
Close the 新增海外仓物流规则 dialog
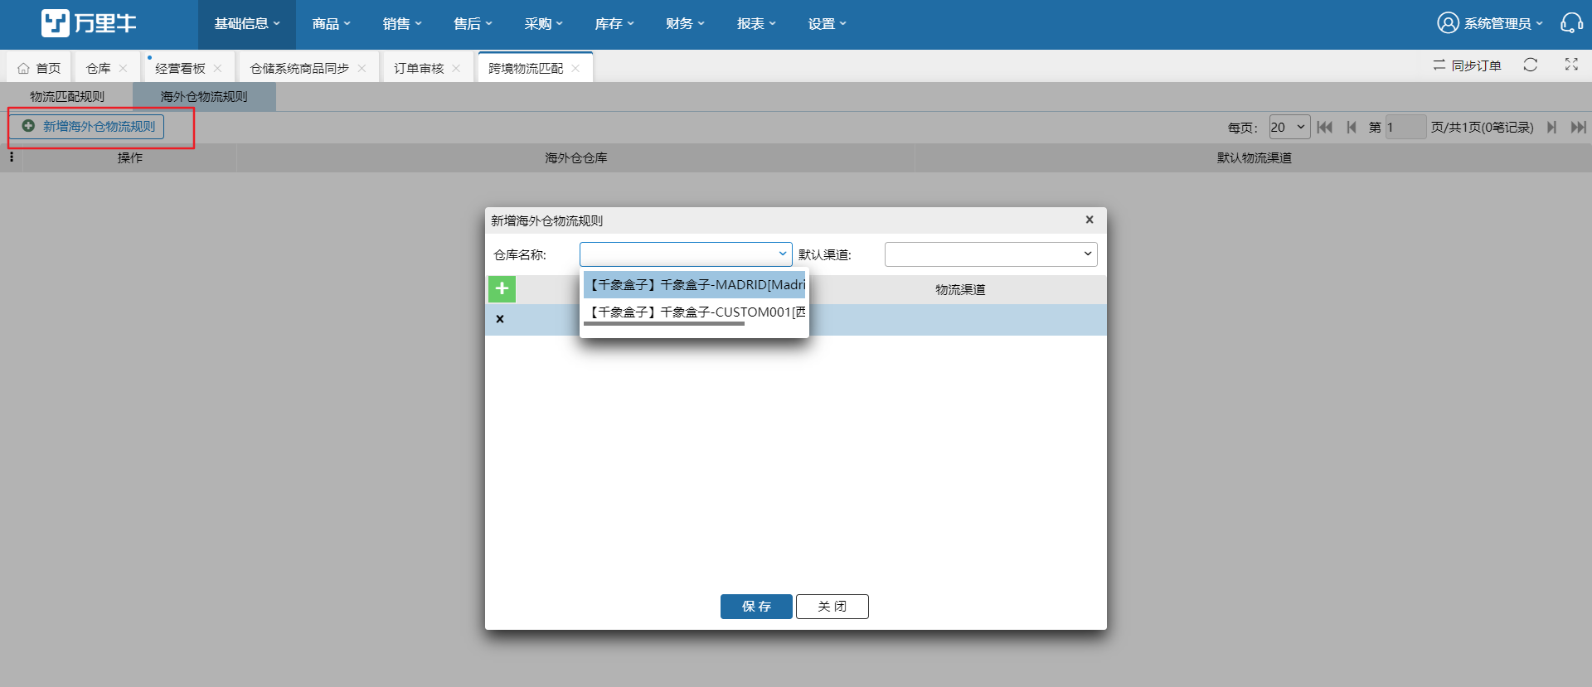(1090, 220)
